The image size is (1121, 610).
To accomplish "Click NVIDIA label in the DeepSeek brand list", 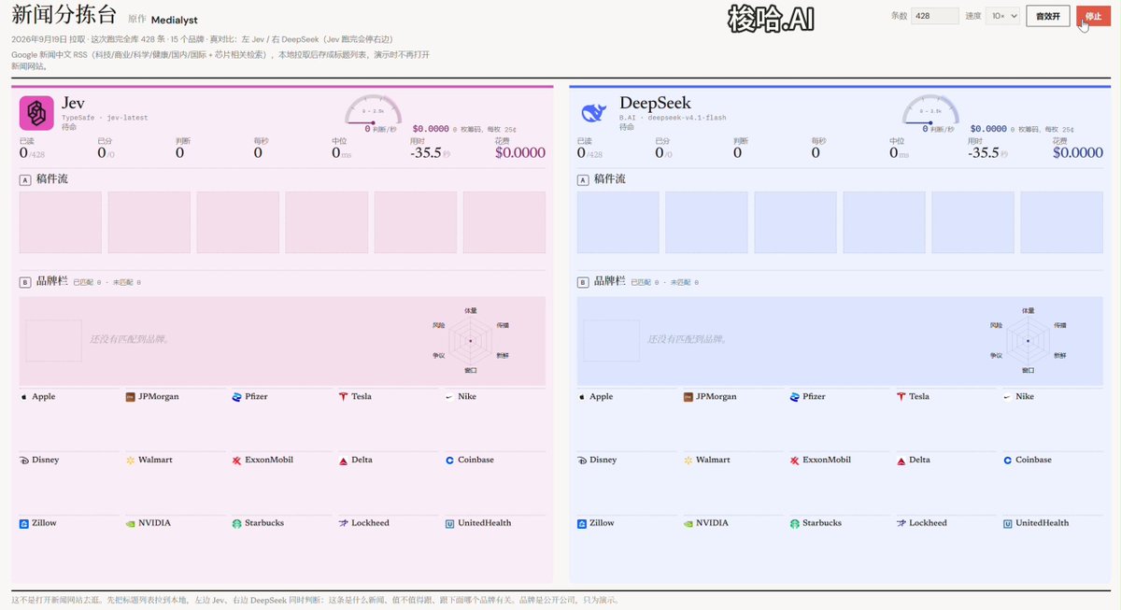I will coord(712,524).
